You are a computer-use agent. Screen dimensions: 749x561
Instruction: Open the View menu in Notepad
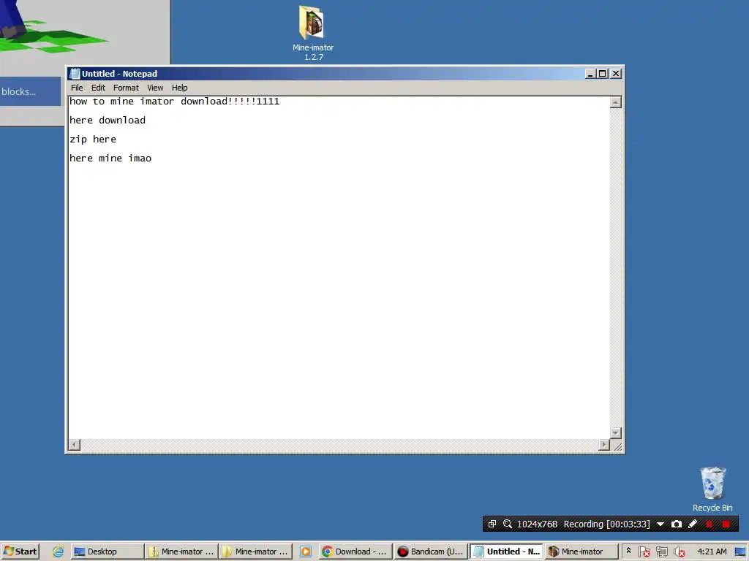click(155, 88)
